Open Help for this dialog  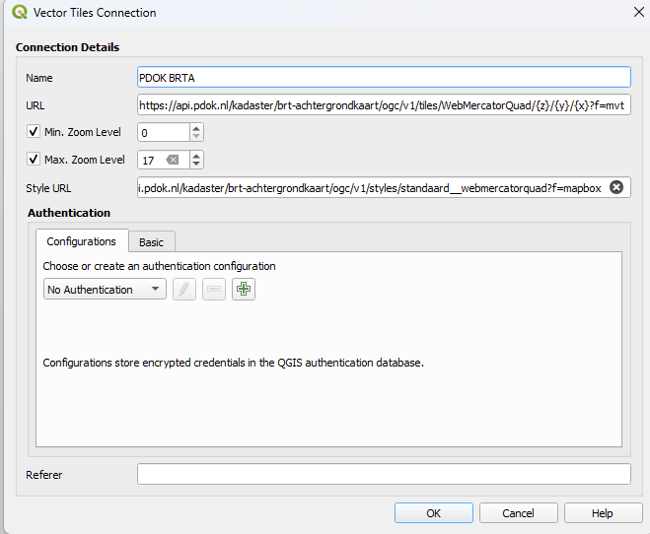(x=603, y=513)
